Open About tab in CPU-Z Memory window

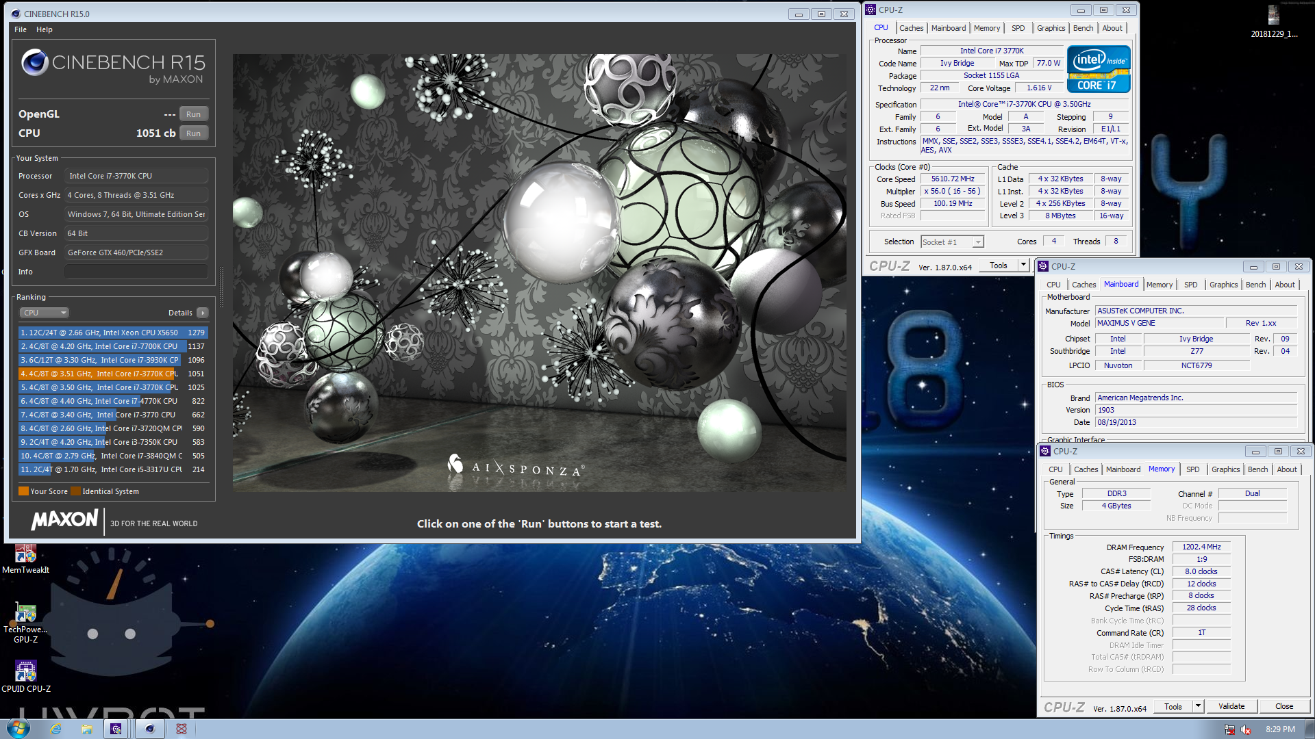pyautogui.click(x=1286, y=469)
